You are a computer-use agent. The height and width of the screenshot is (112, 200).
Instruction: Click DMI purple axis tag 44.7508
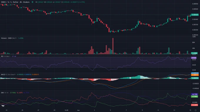(194, 94)
